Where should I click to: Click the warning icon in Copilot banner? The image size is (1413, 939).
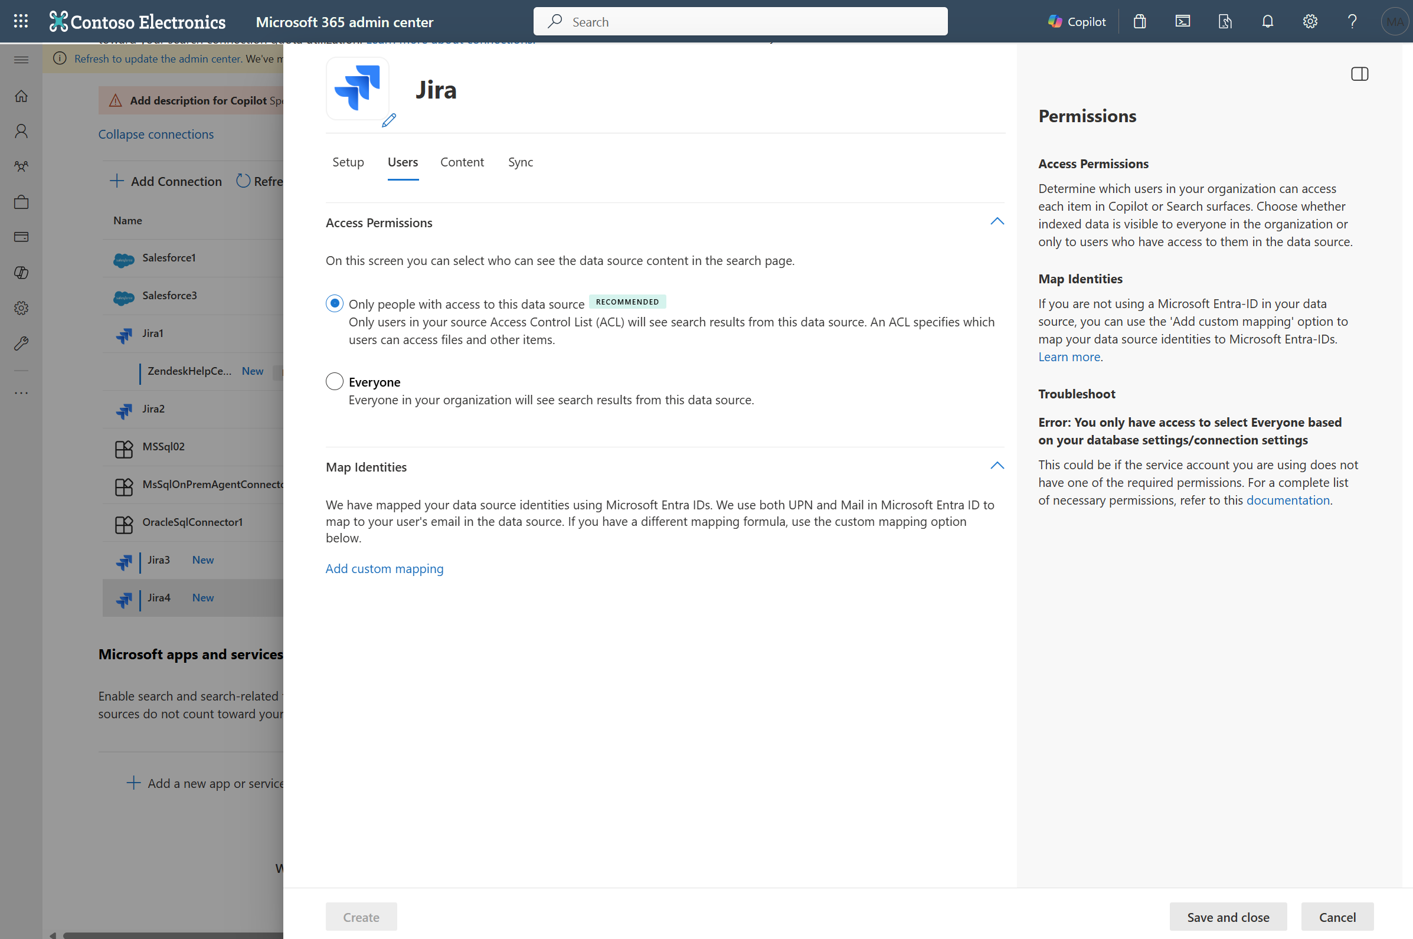(116, 100)
